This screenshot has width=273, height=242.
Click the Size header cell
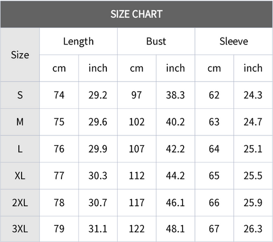click(x=20, y=55)
